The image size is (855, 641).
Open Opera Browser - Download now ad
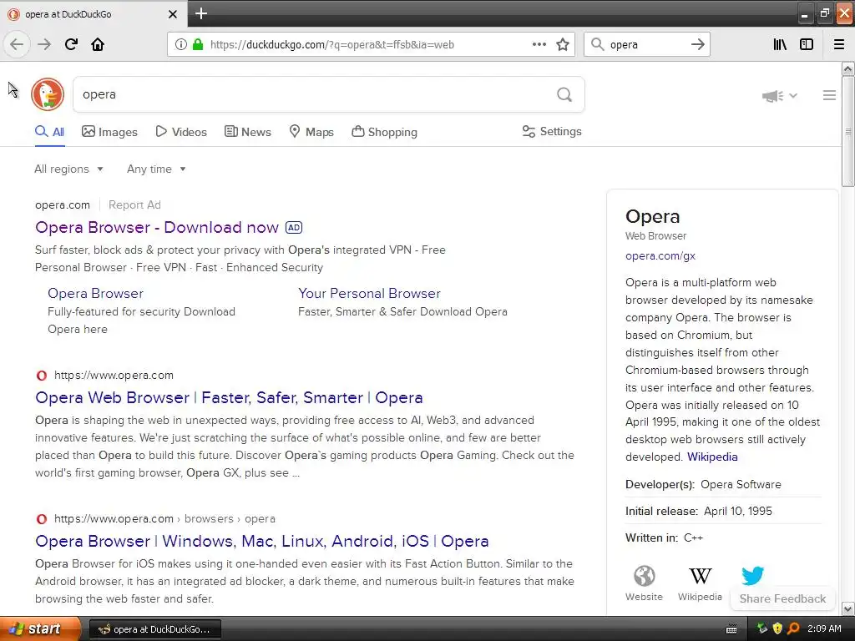(157, 227)
